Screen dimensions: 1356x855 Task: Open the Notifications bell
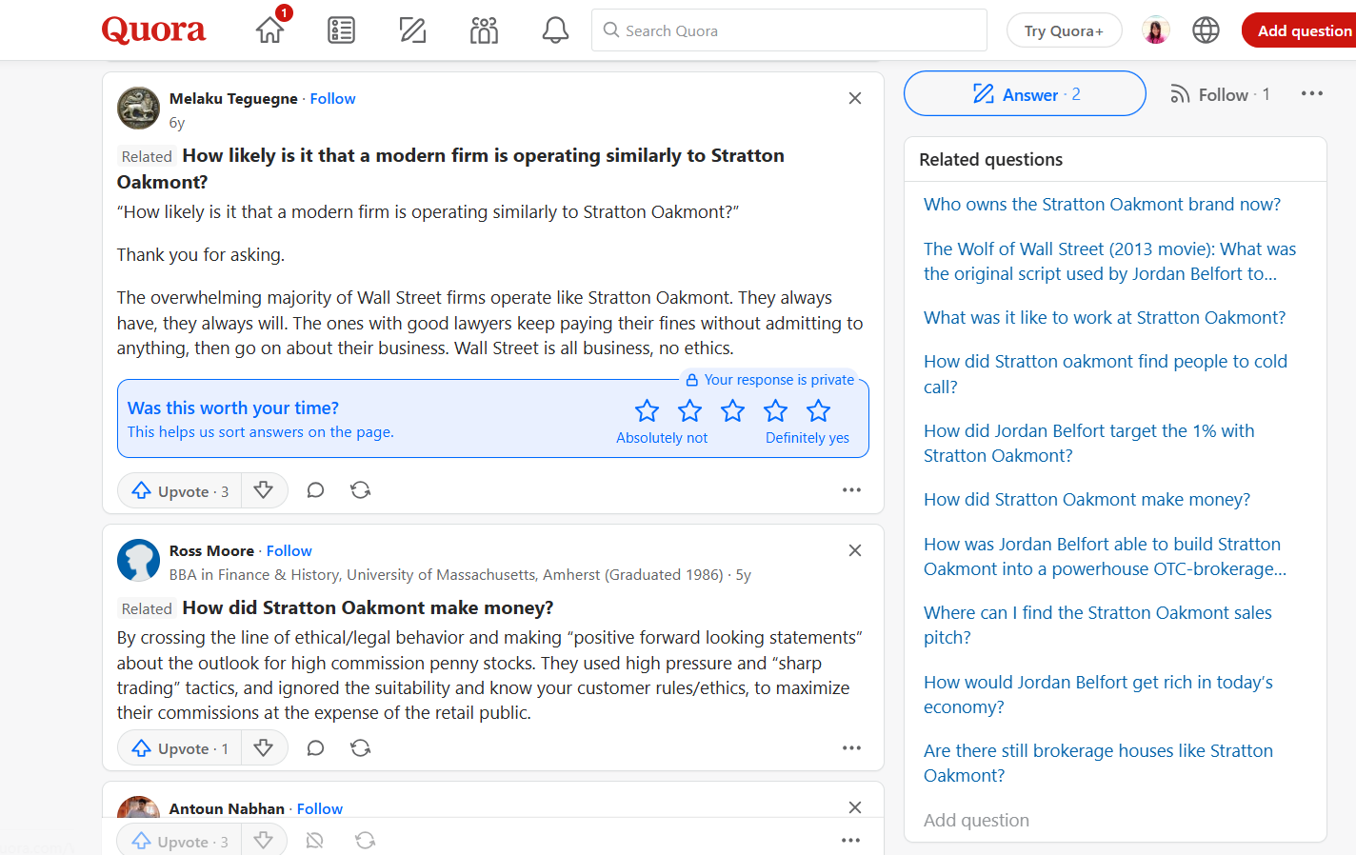pos(555,30)
